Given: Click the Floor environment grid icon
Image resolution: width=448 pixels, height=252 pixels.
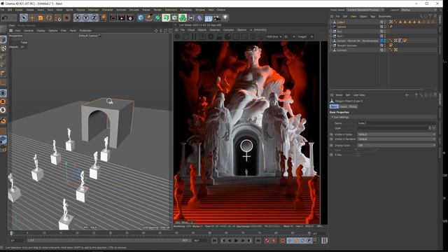Looking at the screenshot, I should coord(209,18).
